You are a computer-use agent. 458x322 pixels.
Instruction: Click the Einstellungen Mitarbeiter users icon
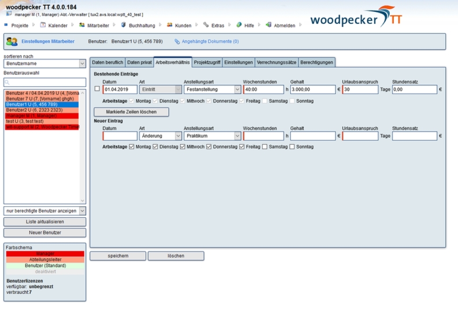(x=12, y=41)
